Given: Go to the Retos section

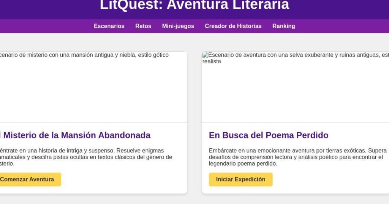Looking at the screenshot, I should 143,26.
